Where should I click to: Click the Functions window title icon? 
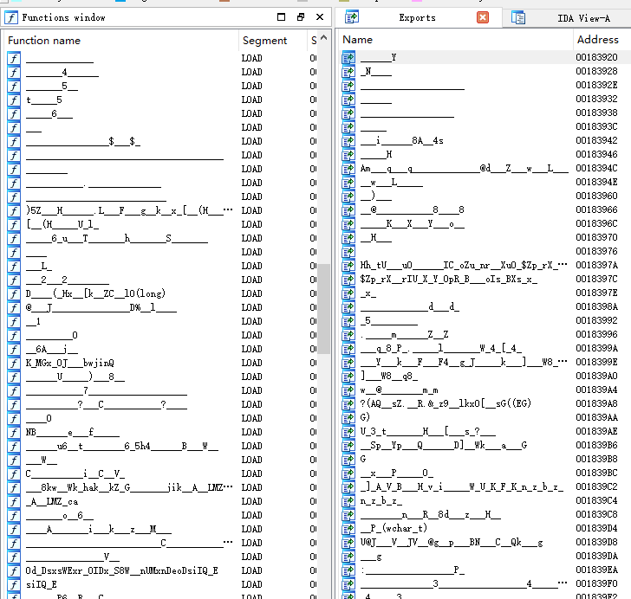11,17
